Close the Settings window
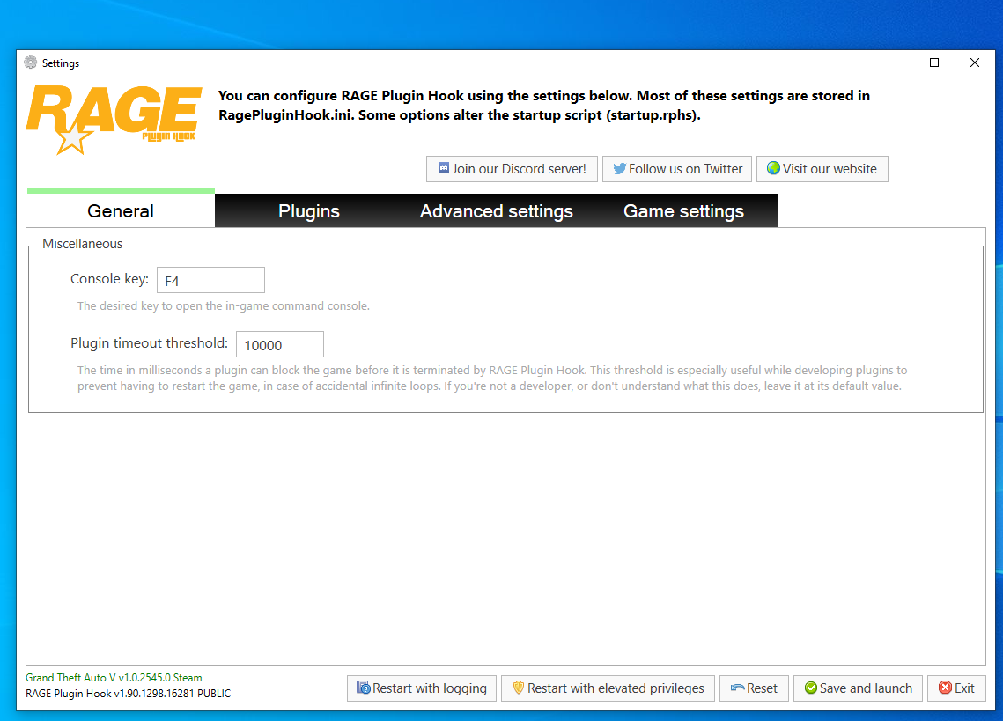Image resolution: width=1003 pixels, height=721 pixels. pyautogui.click(x=974, y=63)
